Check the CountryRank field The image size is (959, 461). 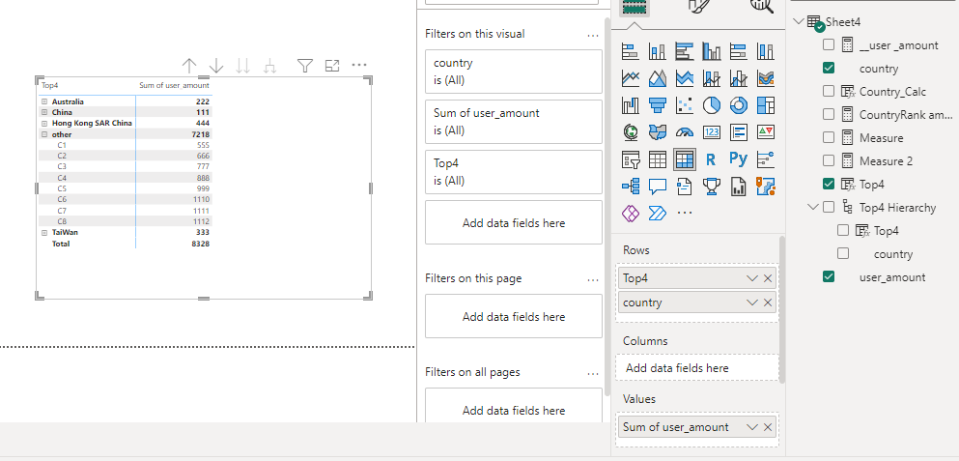pos(828,114)
